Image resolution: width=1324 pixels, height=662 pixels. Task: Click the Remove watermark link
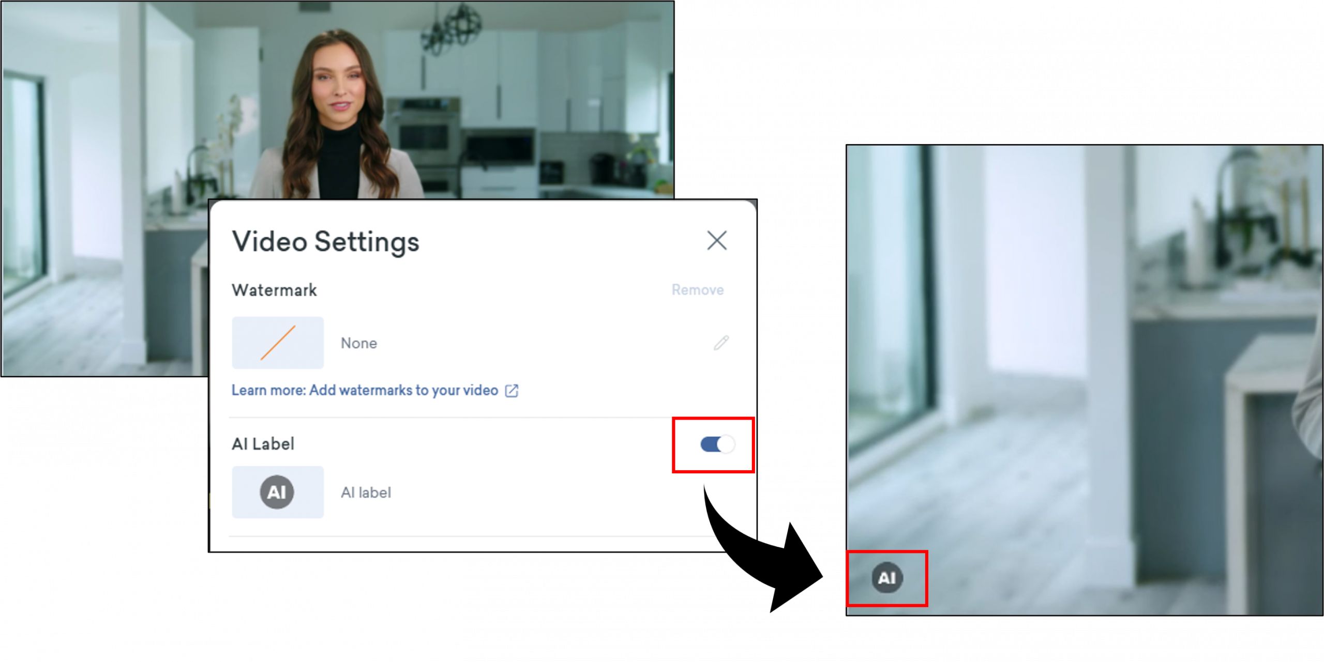[x=697, y=290]
